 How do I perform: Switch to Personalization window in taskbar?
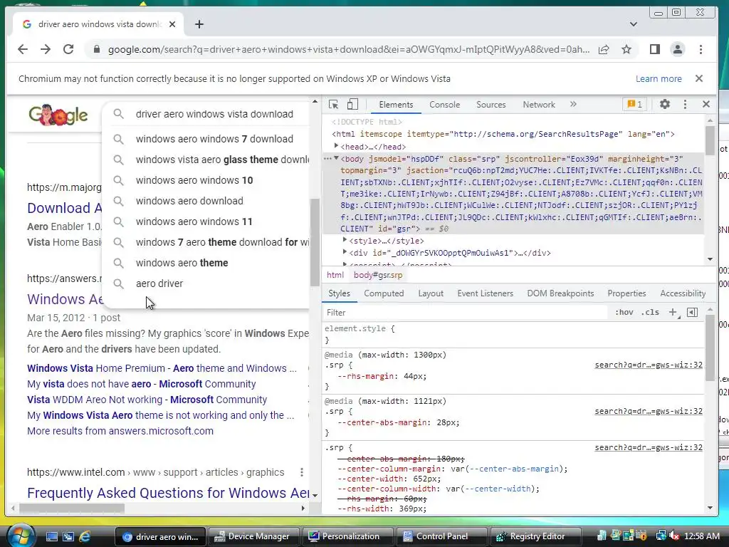pyautogui.click(x=347, y=536)
